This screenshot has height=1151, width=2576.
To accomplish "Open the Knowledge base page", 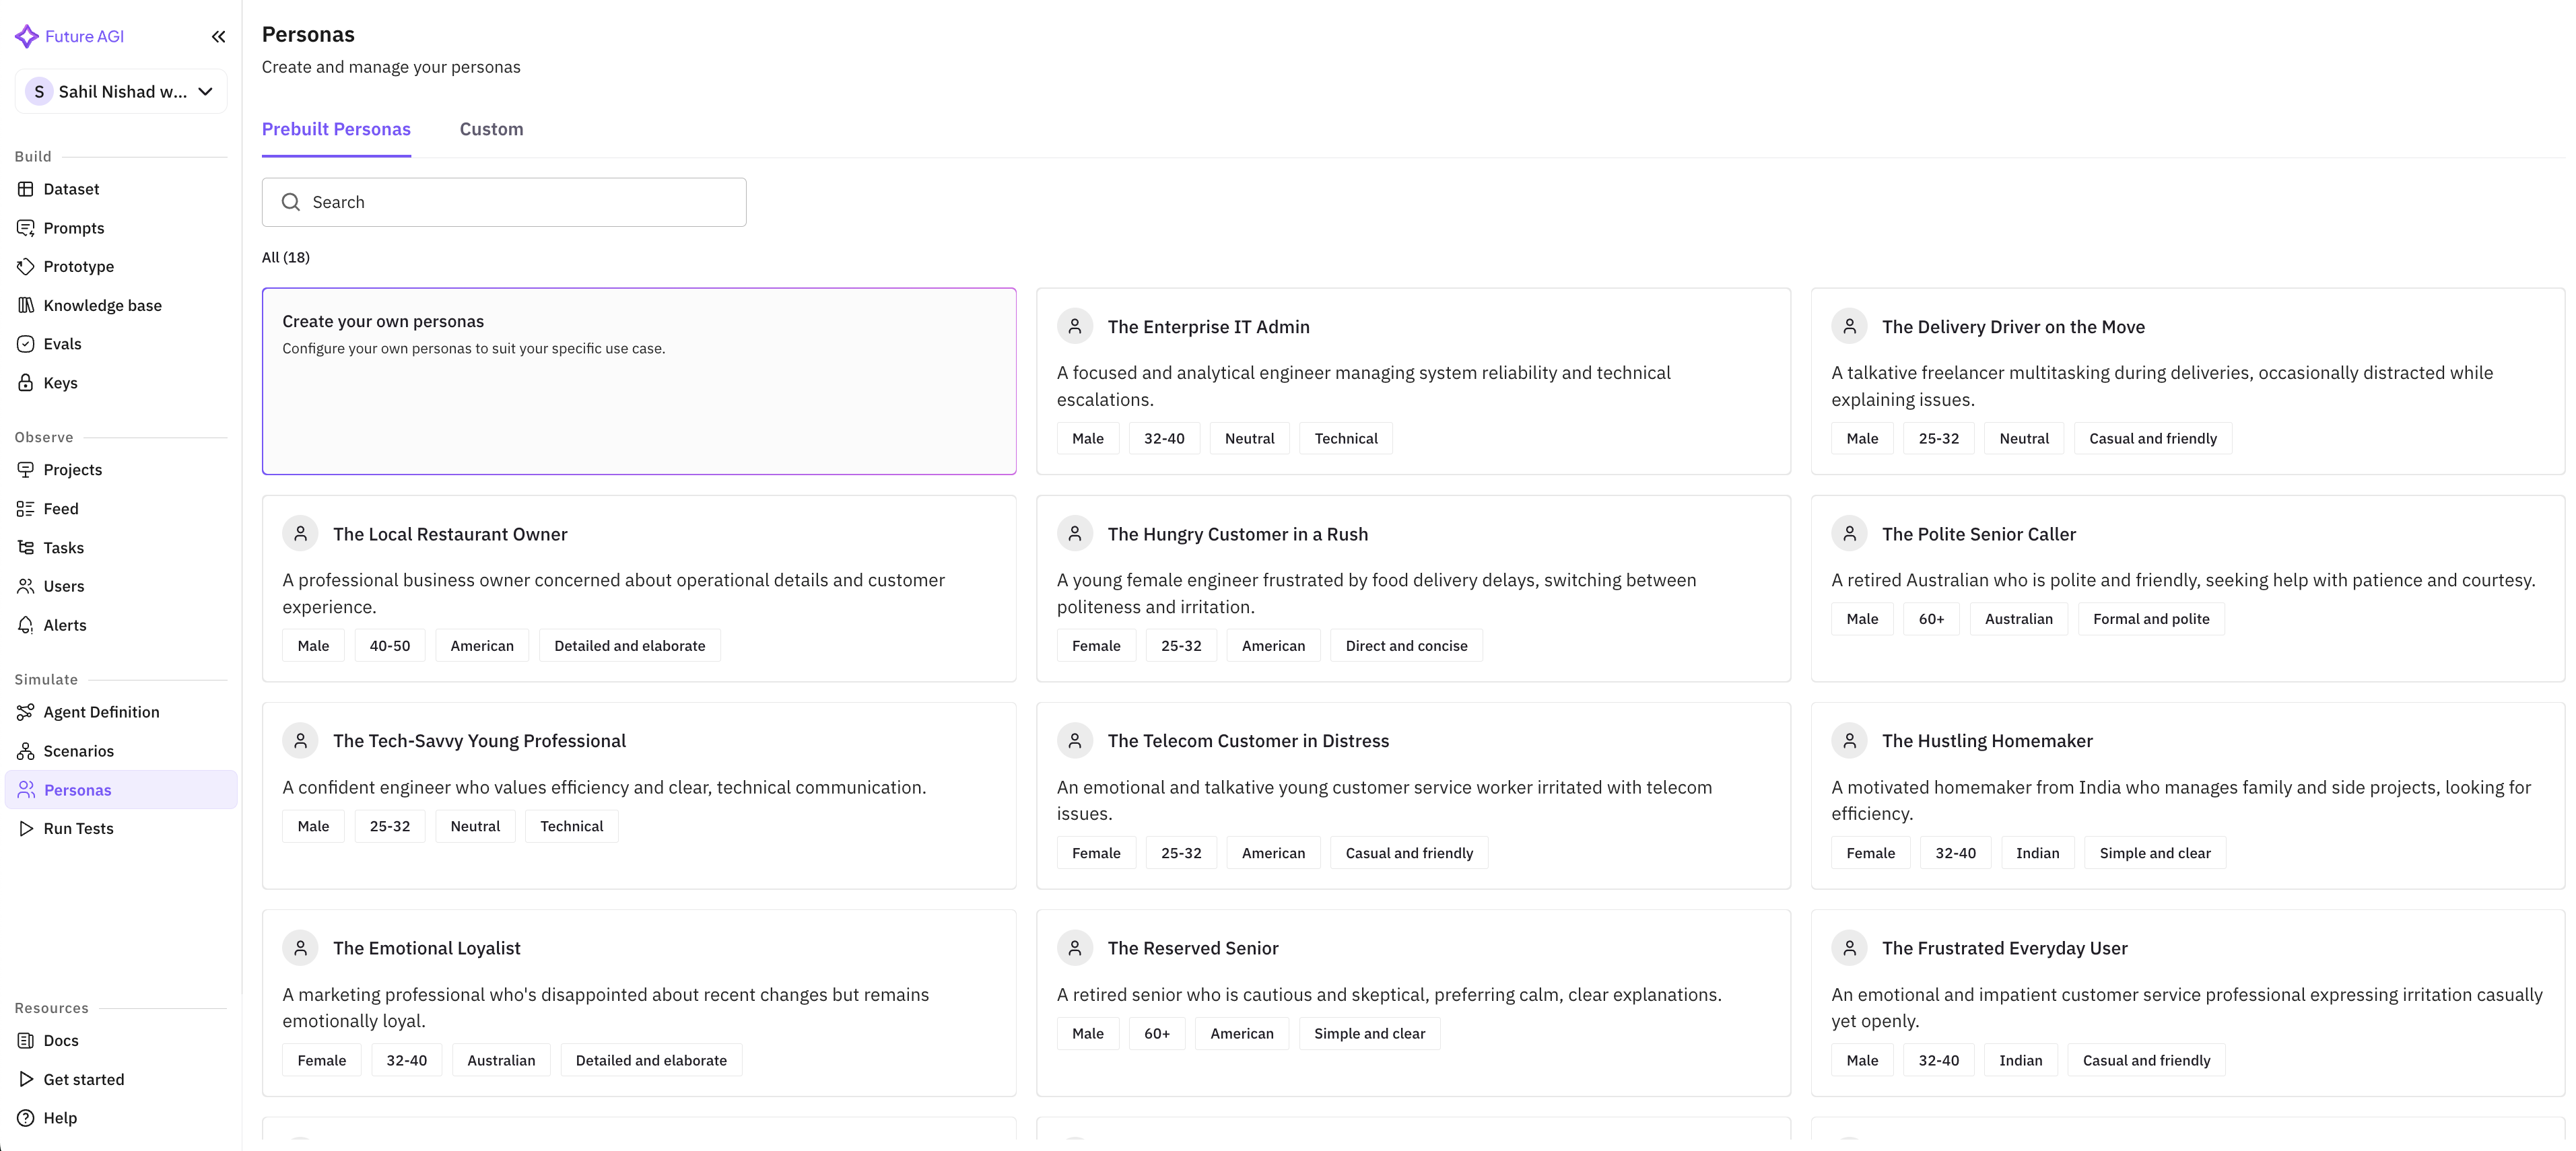I will click(x=102, y=305).
